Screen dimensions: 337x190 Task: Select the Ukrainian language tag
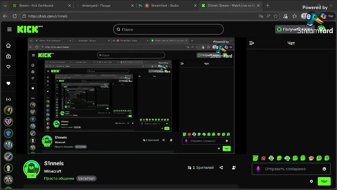(x=86, y=178)
